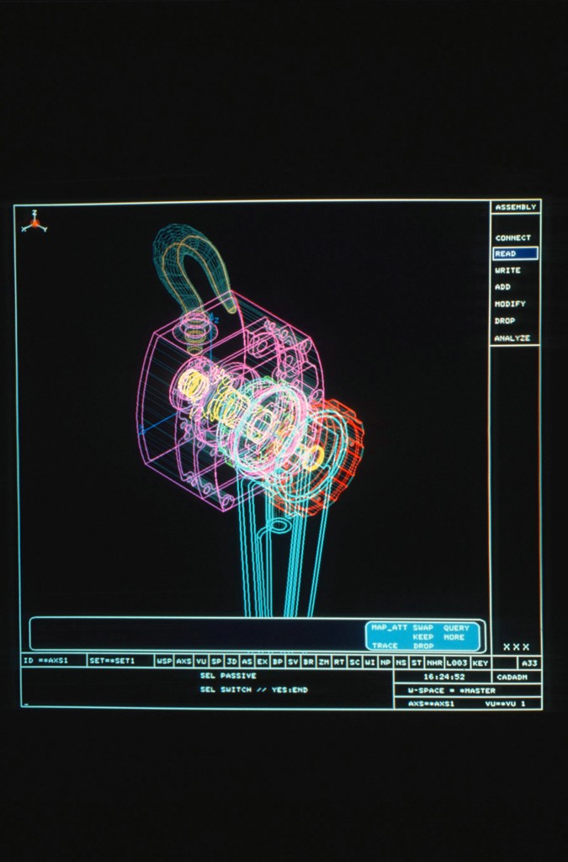Select the AXS axis toolbar cell
The image size is (568, 862).
point(183,662)
